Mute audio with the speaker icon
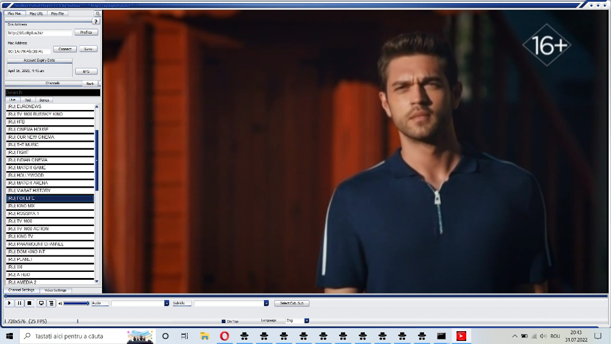 [60, 304]
